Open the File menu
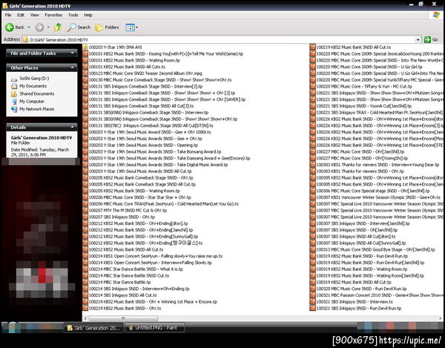445x348 pixels. (x=8, y=15)
